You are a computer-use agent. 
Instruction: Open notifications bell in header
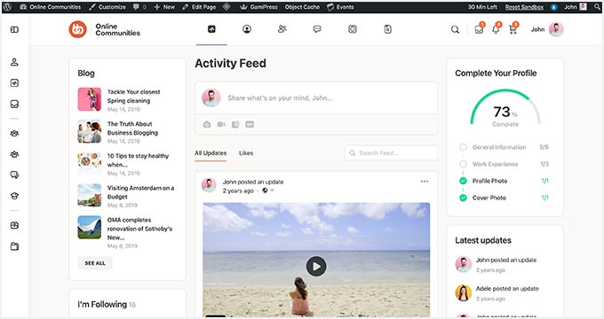[496, 29]
